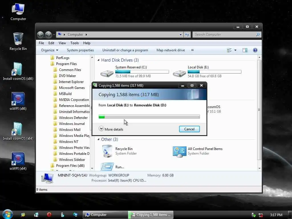Select ssWPI (x86) desktop shortcut
Screen dimensions: 292x219
point(18,101)
